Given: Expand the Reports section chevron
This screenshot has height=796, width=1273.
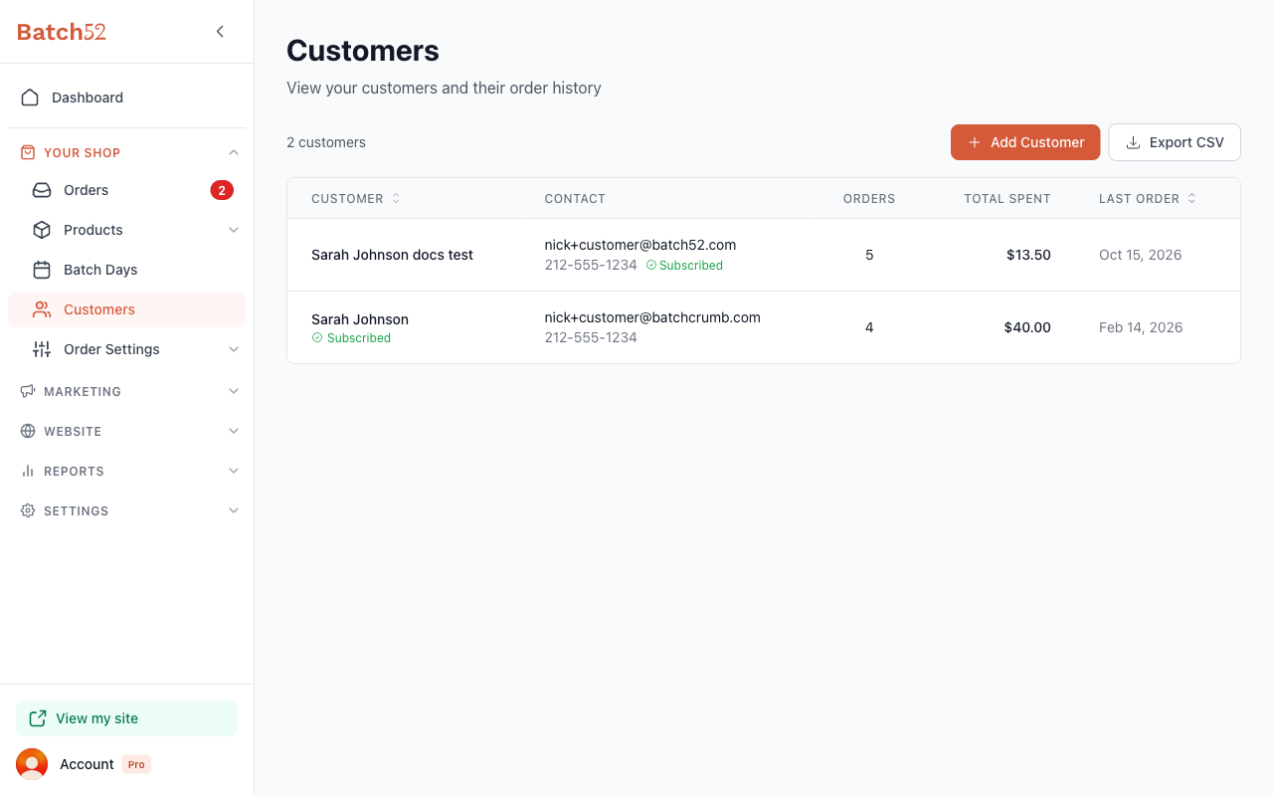Looking at the screenshot, I should tap(234, 471).
